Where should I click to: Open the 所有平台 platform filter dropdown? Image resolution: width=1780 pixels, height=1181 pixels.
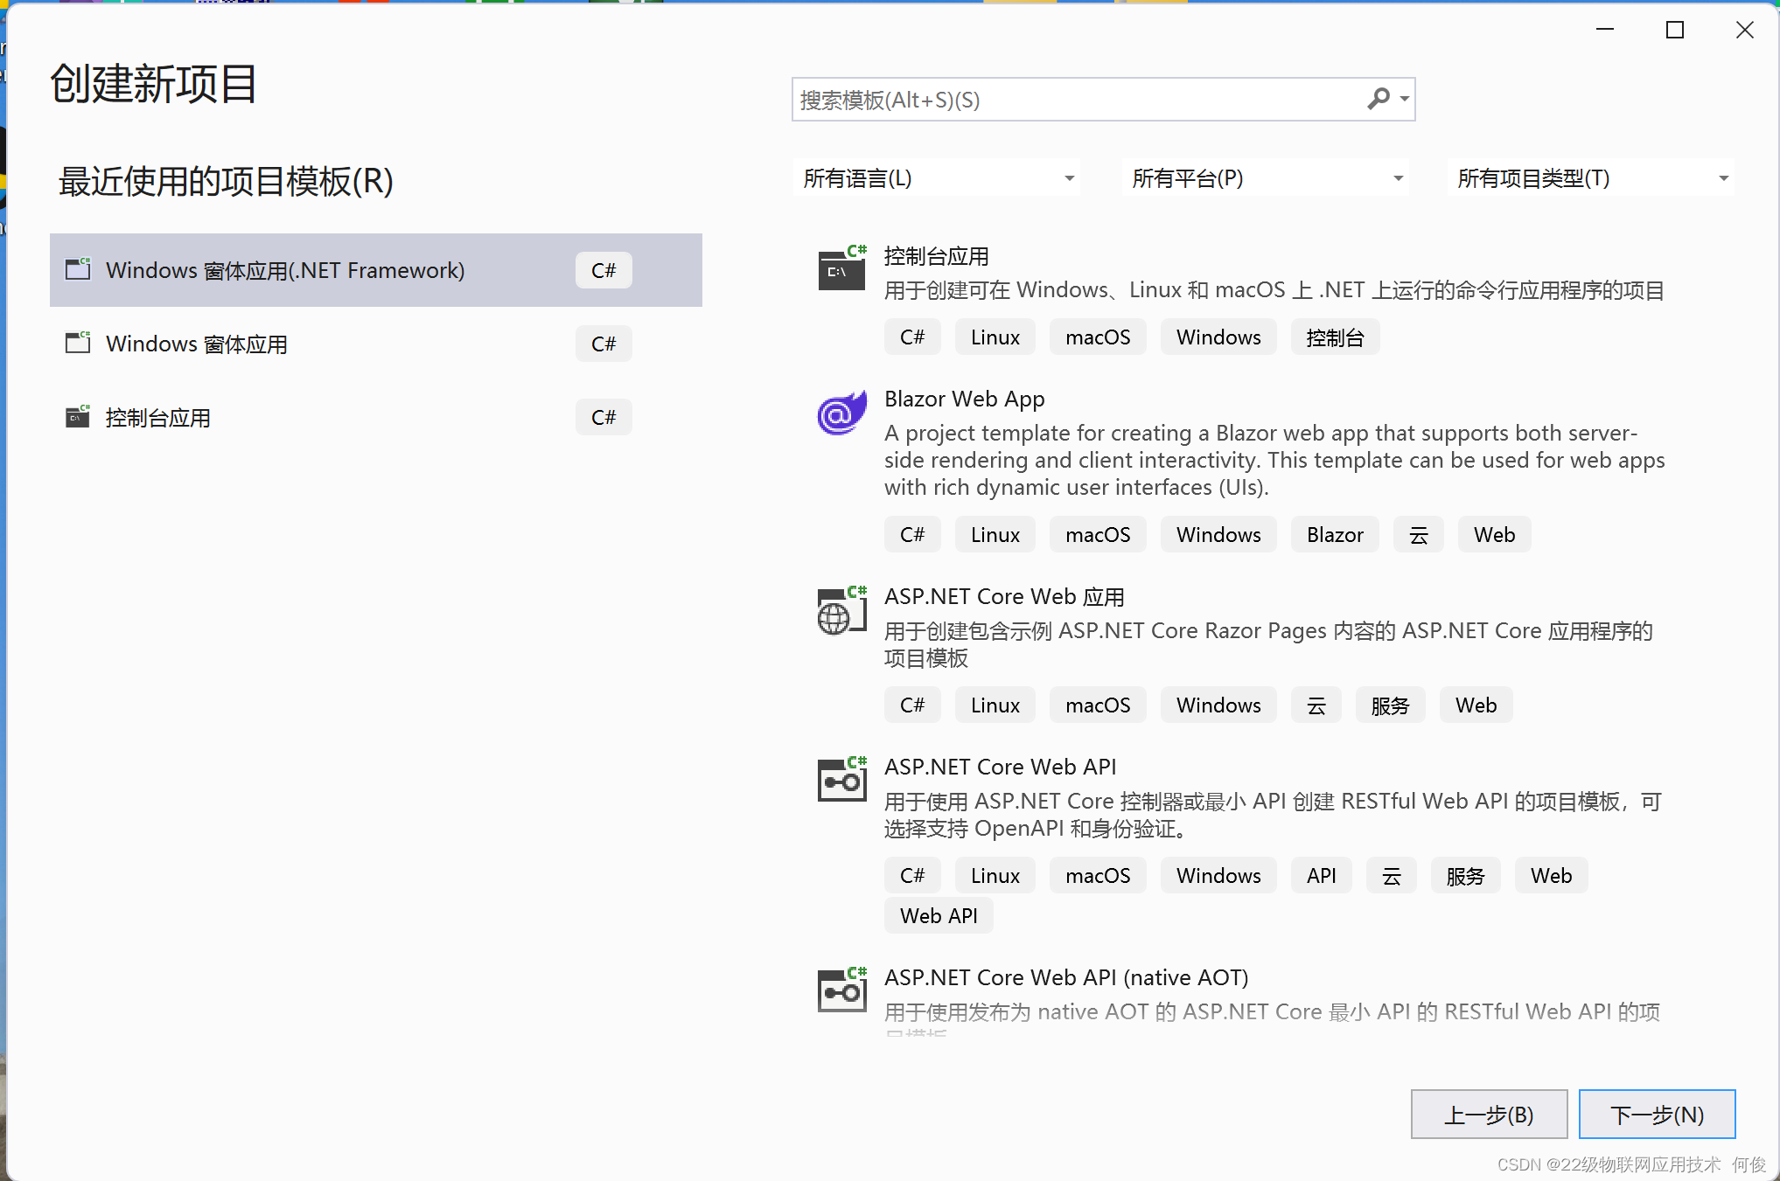[1266, 178]
